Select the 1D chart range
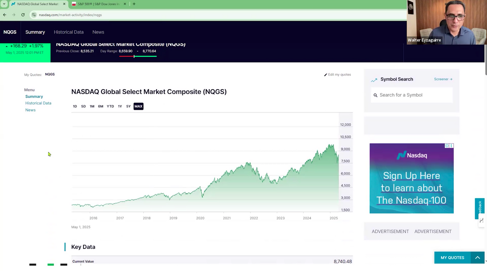 [x=75, y=106]
